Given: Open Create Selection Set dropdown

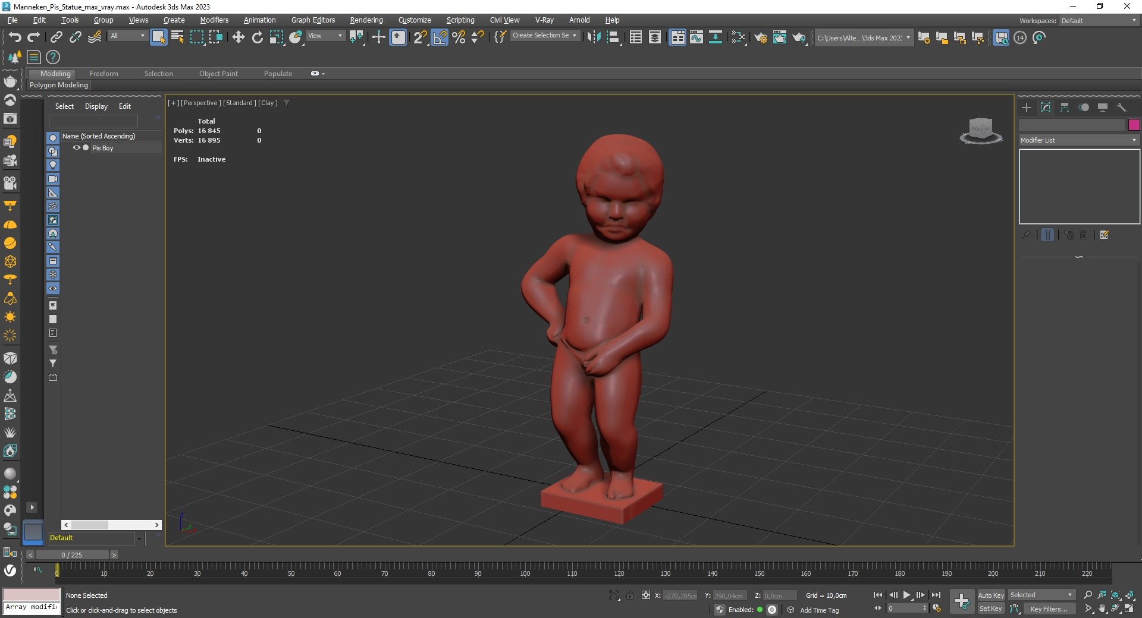Looking at the screenshot, I should click(545, 36).
